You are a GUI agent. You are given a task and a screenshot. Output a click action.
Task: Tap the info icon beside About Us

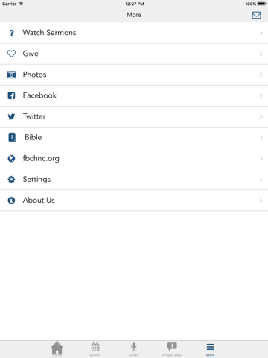point(11,201)
